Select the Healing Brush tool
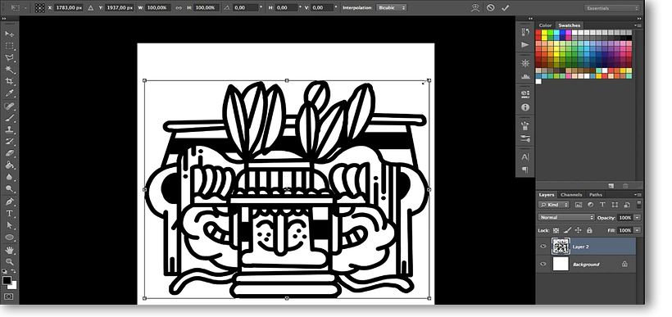 click(10, 106)
